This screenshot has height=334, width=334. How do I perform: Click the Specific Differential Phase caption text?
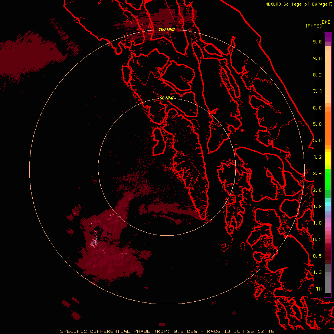coord(115,331)
